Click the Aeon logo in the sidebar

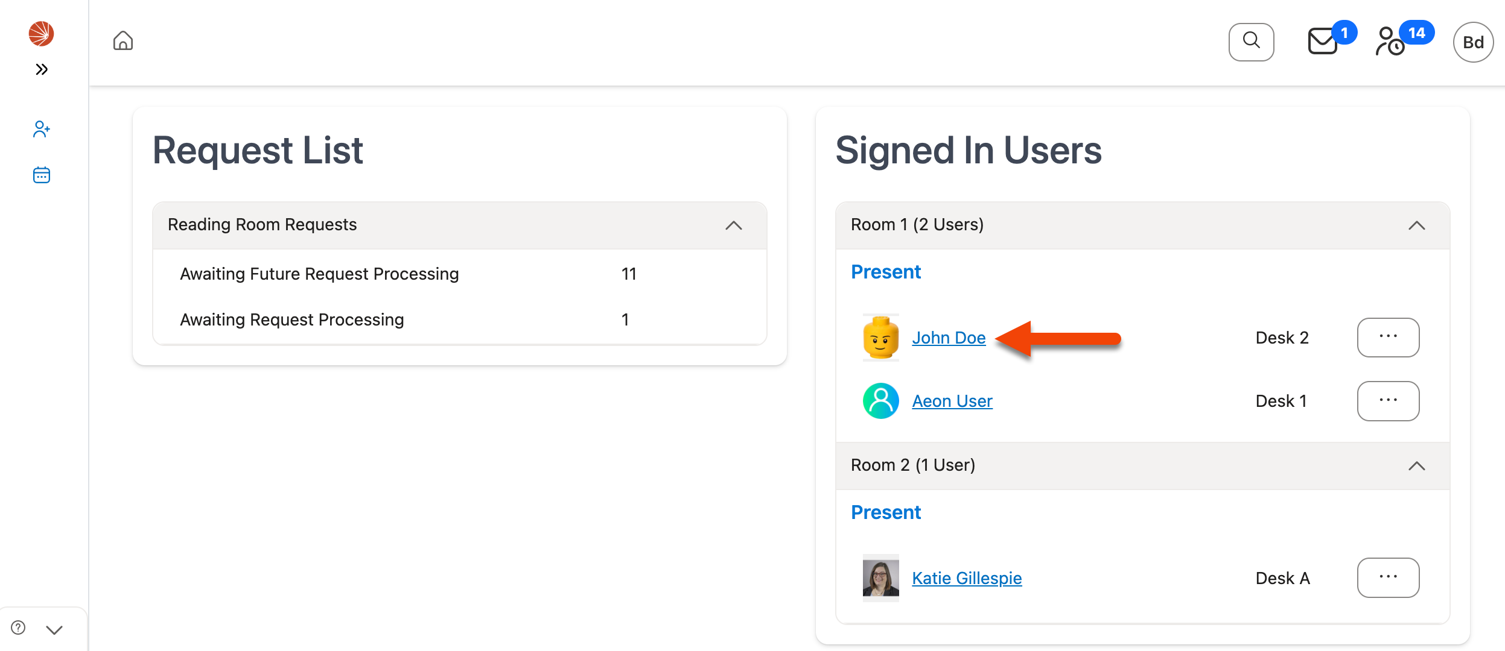(x=41, y=34)
